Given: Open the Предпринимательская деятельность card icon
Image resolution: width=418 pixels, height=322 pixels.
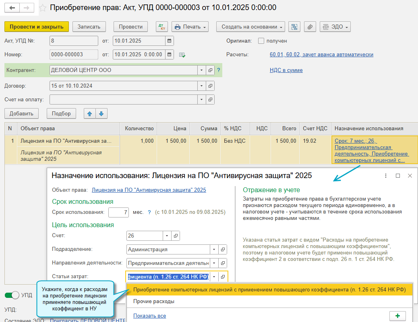Looking at the screenshot, I should click(223, 263).
